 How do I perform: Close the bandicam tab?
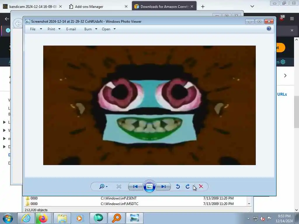tap(60, 6)
